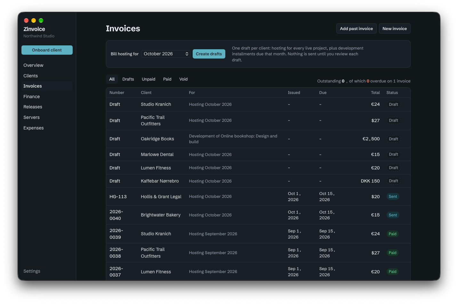Click the Total column header
458x304 pixels.
point(375,93)
